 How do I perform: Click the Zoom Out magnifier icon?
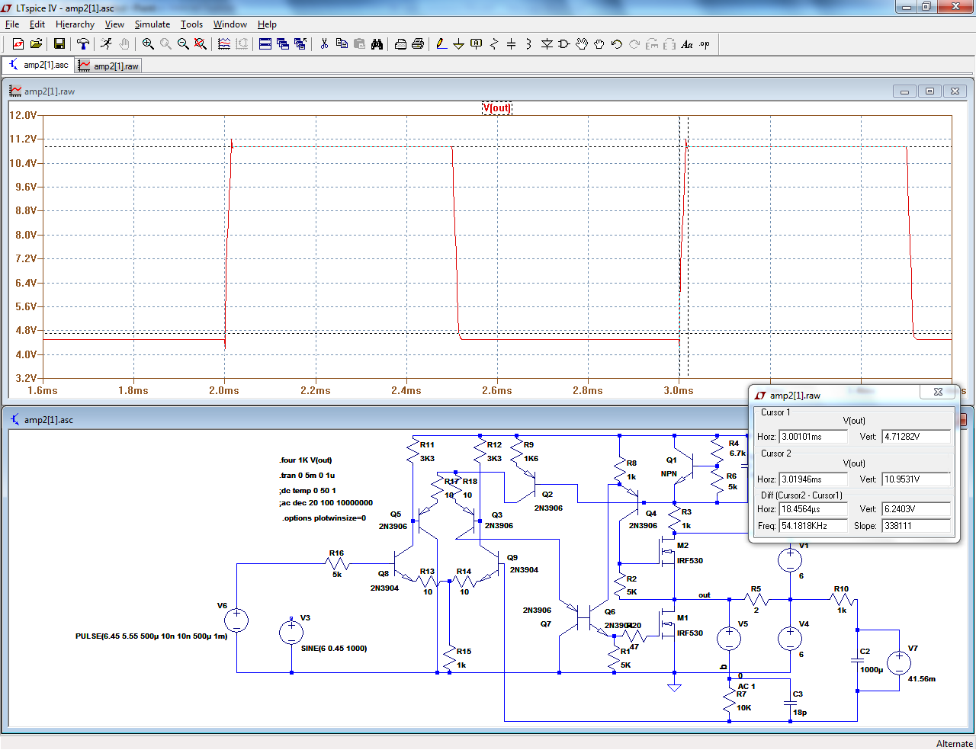[x=183, y=44]
